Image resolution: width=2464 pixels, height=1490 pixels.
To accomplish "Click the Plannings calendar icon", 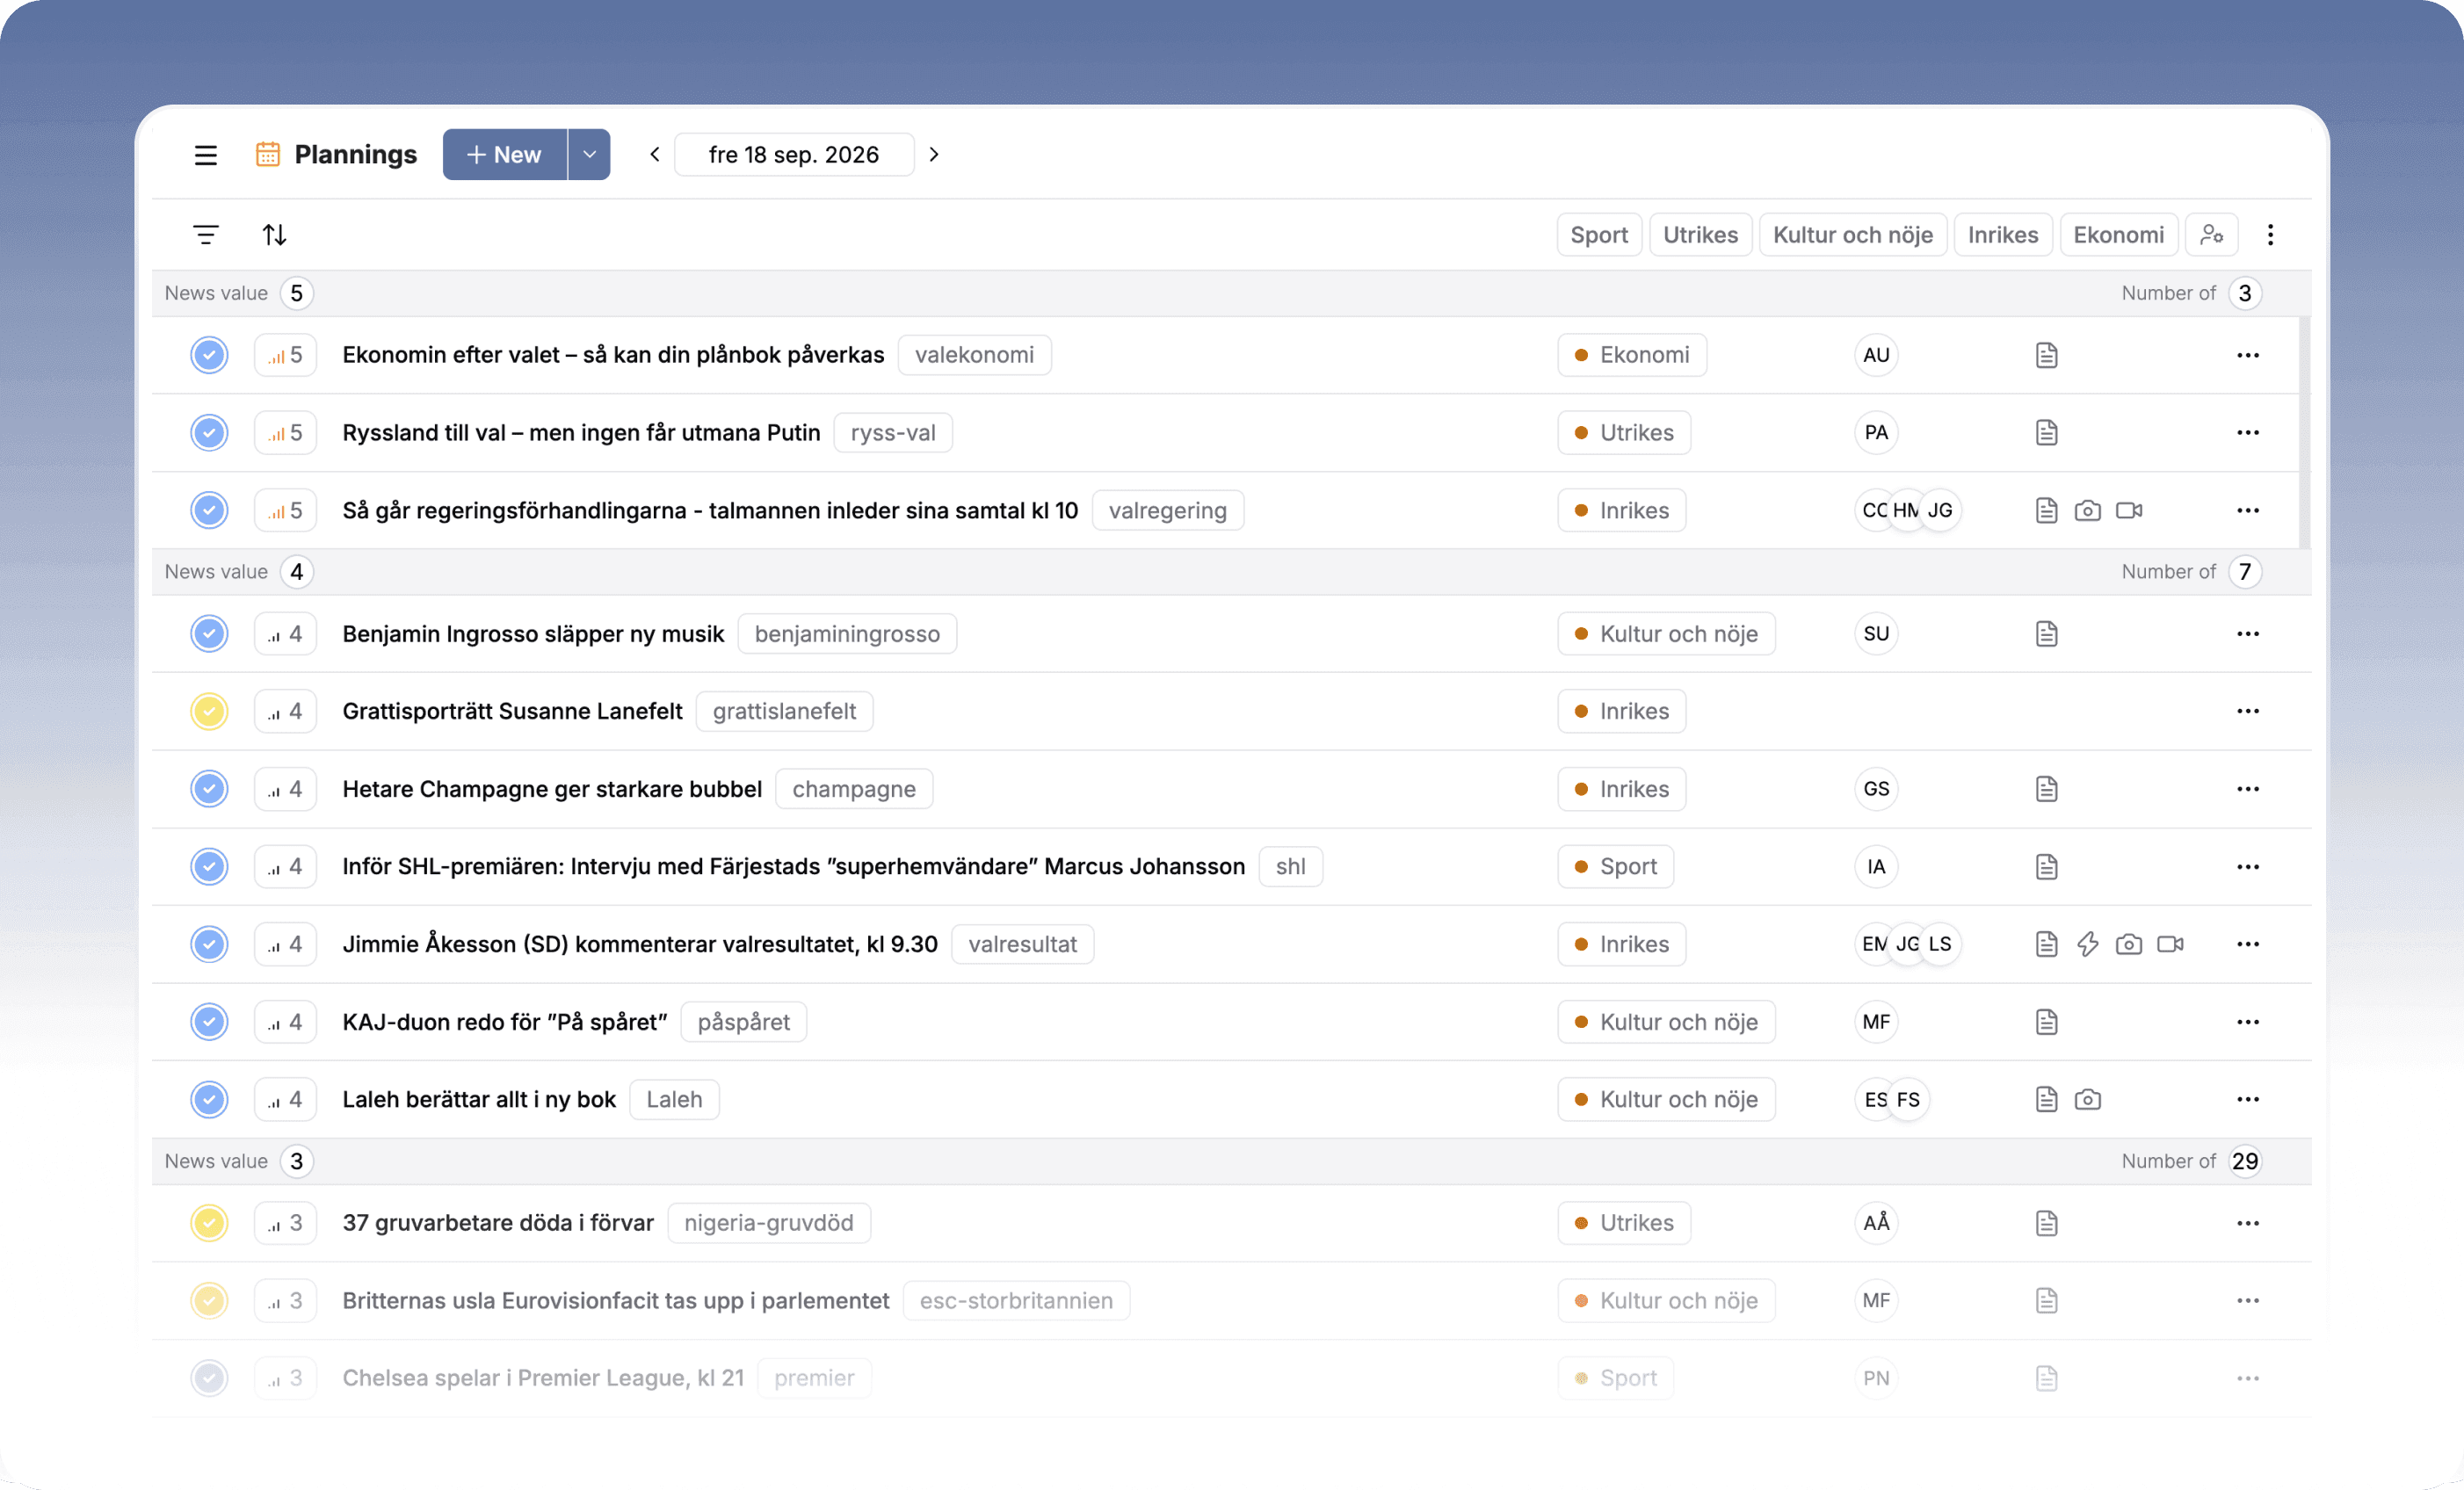I will click(x=267, y=154).
